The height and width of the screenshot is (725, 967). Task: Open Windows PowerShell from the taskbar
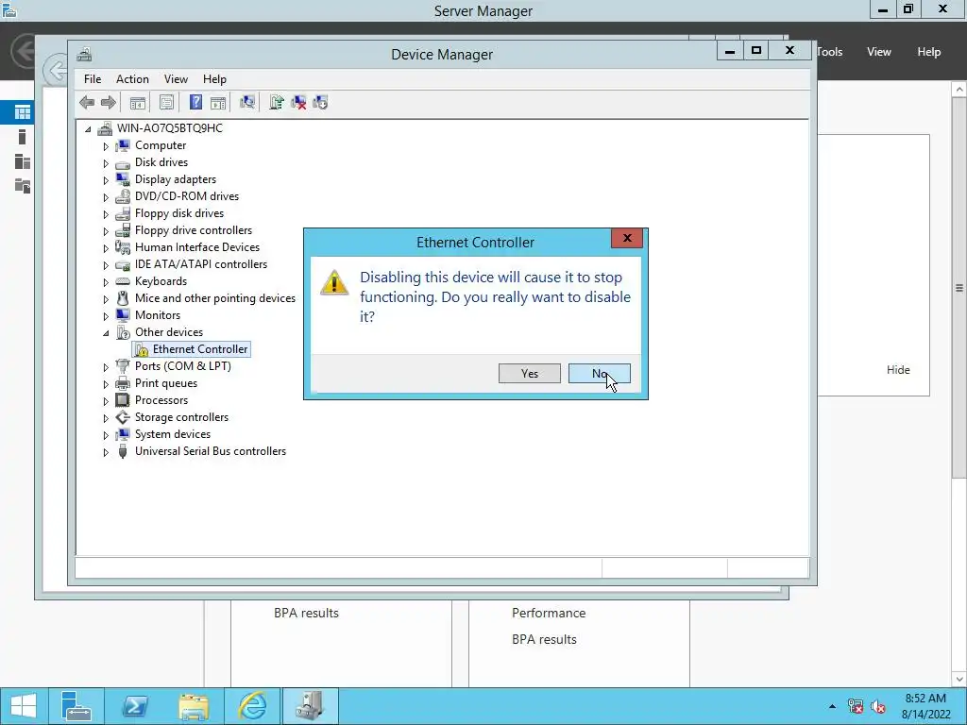pyautogui.click(x=133, y=706)
